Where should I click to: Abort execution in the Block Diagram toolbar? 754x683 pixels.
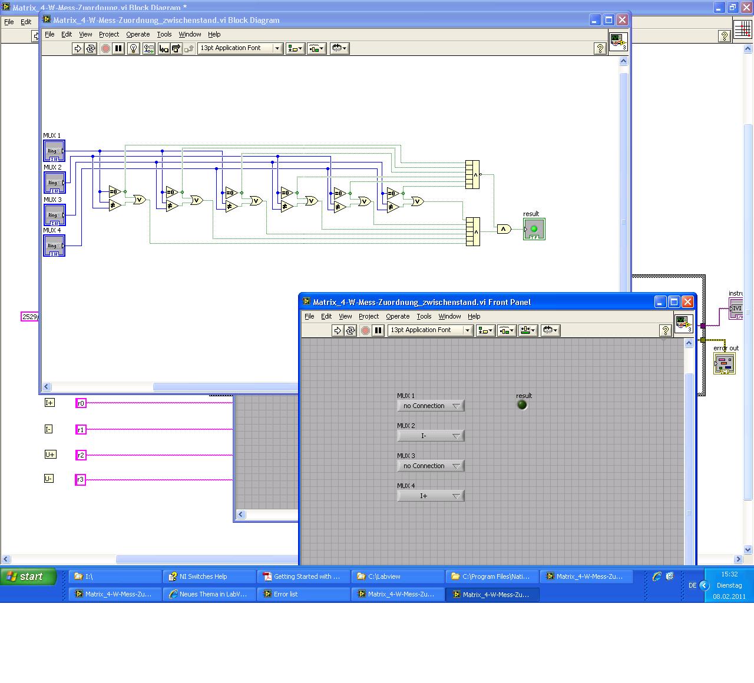tap(105, 49)
